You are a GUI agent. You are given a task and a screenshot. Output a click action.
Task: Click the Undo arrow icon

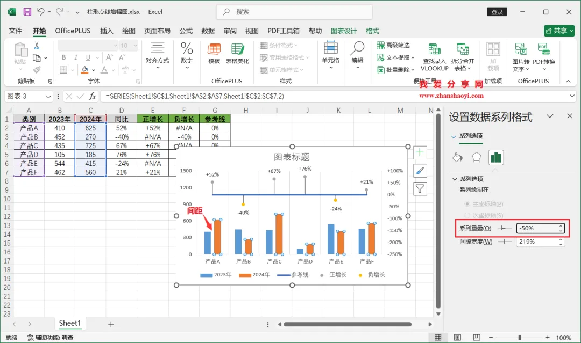click(x=41, y=12)
